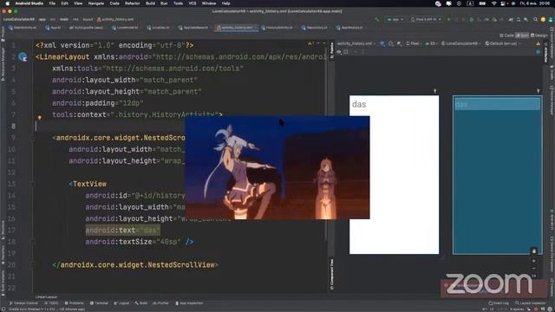Screen dimensions: 555x312
Task: Click android:text="das" on line 17
Action: (122, 231)
